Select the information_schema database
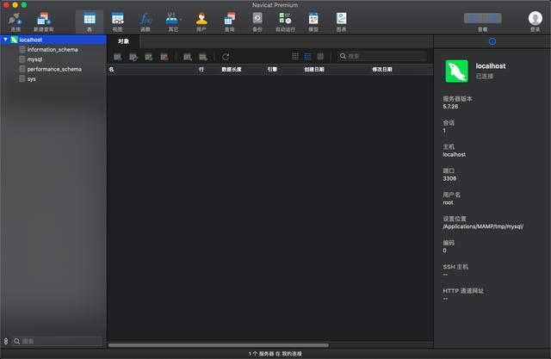 point(53,50)
